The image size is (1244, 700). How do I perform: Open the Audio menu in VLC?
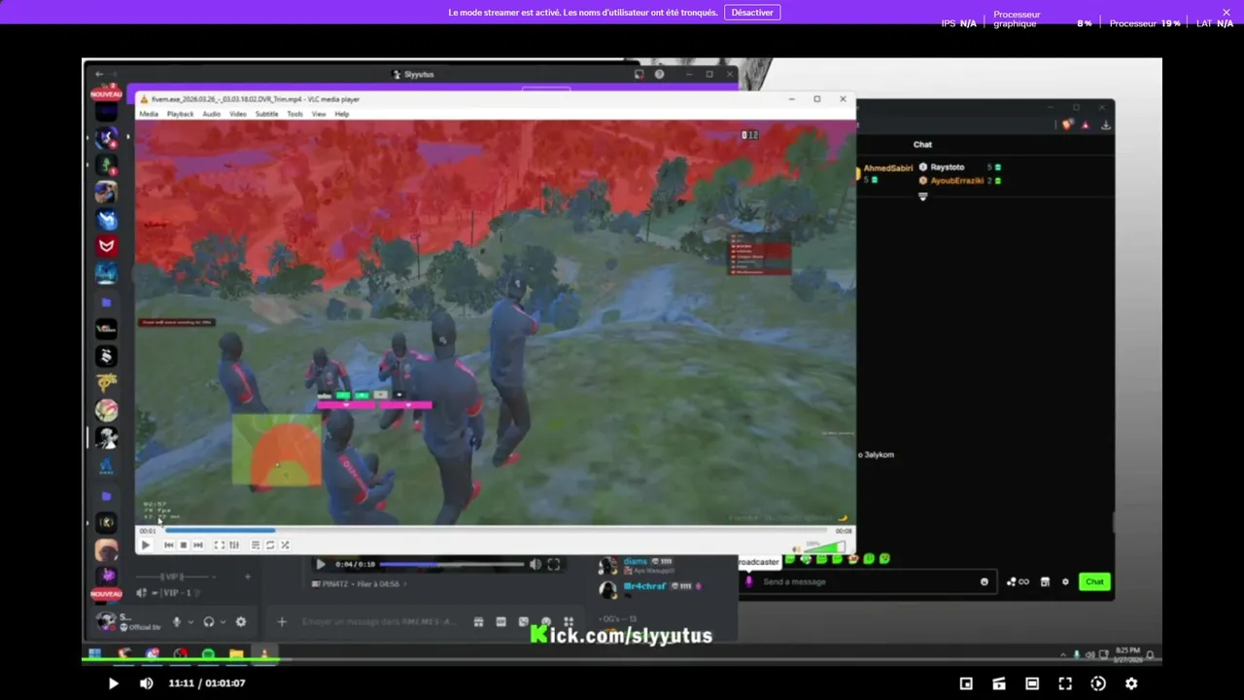click(211, 114)
